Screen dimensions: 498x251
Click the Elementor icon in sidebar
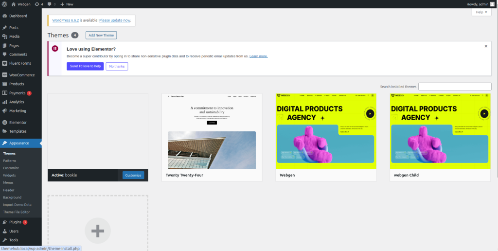(5, 122)
